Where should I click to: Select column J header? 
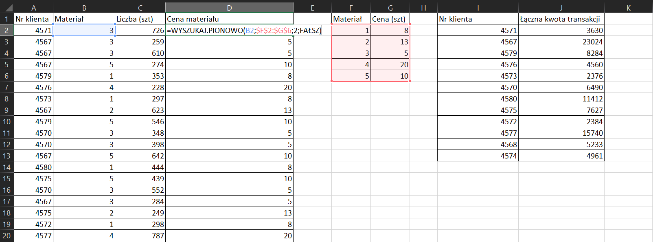pyautogui.click(x=561, y=8)
